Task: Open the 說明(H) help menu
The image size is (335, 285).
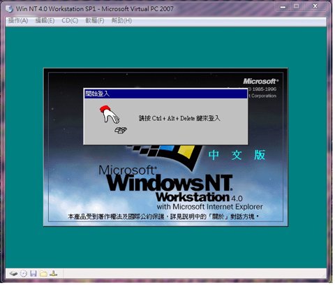Action: click(x=121, y=21)
